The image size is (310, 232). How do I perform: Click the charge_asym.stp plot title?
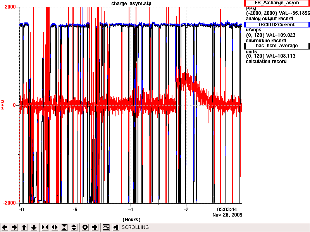click(131, 3)
